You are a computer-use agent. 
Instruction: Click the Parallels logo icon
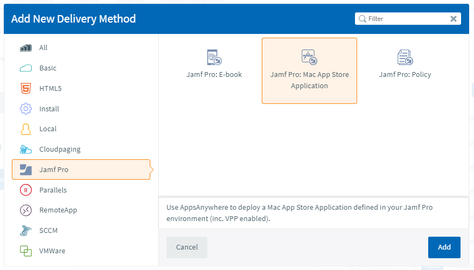pyautogui.click(x=26, y=190)
